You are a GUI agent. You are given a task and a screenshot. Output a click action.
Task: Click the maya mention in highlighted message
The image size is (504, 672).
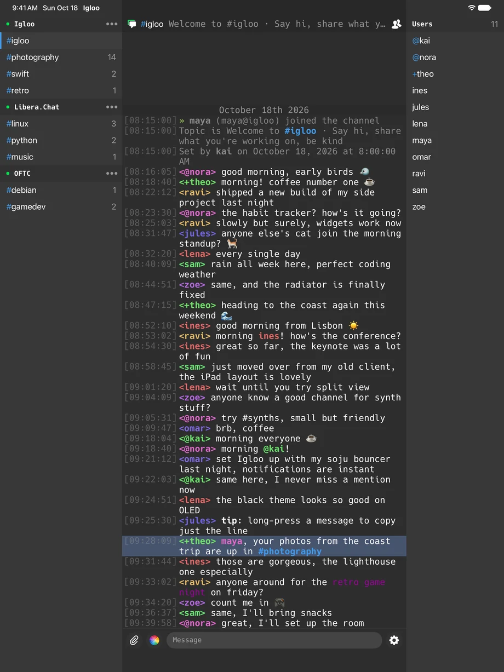(x=232, y=541)
